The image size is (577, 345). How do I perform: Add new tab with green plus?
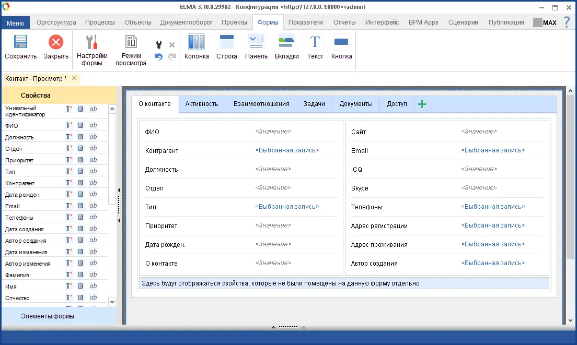422,104
